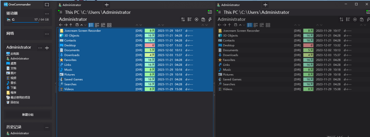The width and height of the screenshot is (370, 137).
Task: Click new window icon beside OneCommander title
Action: [47, 5]
